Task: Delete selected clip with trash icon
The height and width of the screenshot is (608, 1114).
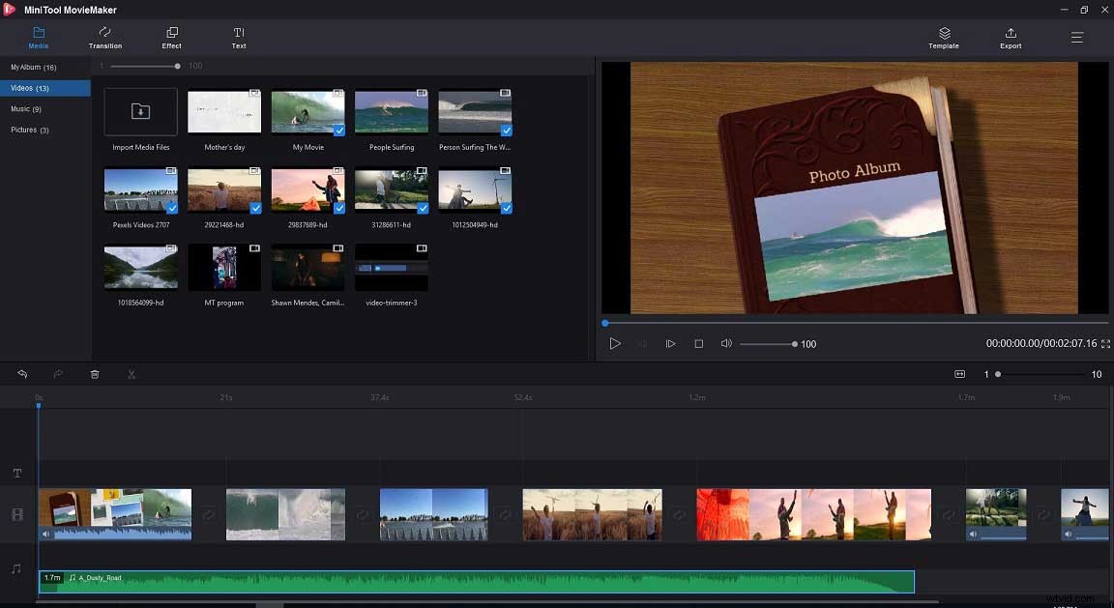Action: (x=94, y=374)
